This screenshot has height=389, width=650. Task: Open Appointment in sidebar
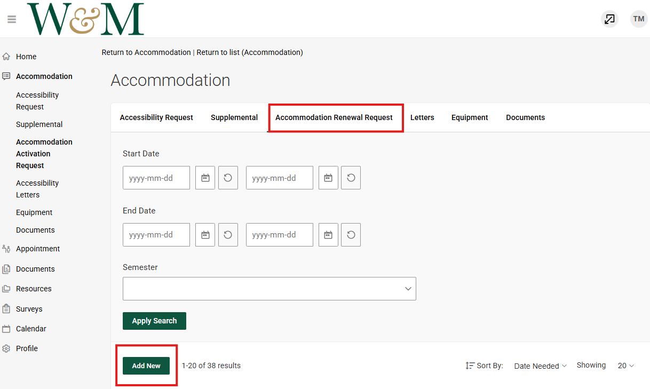point(38,249)
